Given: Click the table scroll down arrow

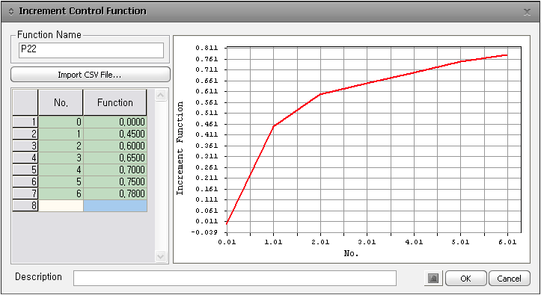Looking at the screenshot, I should coord(160,256).
